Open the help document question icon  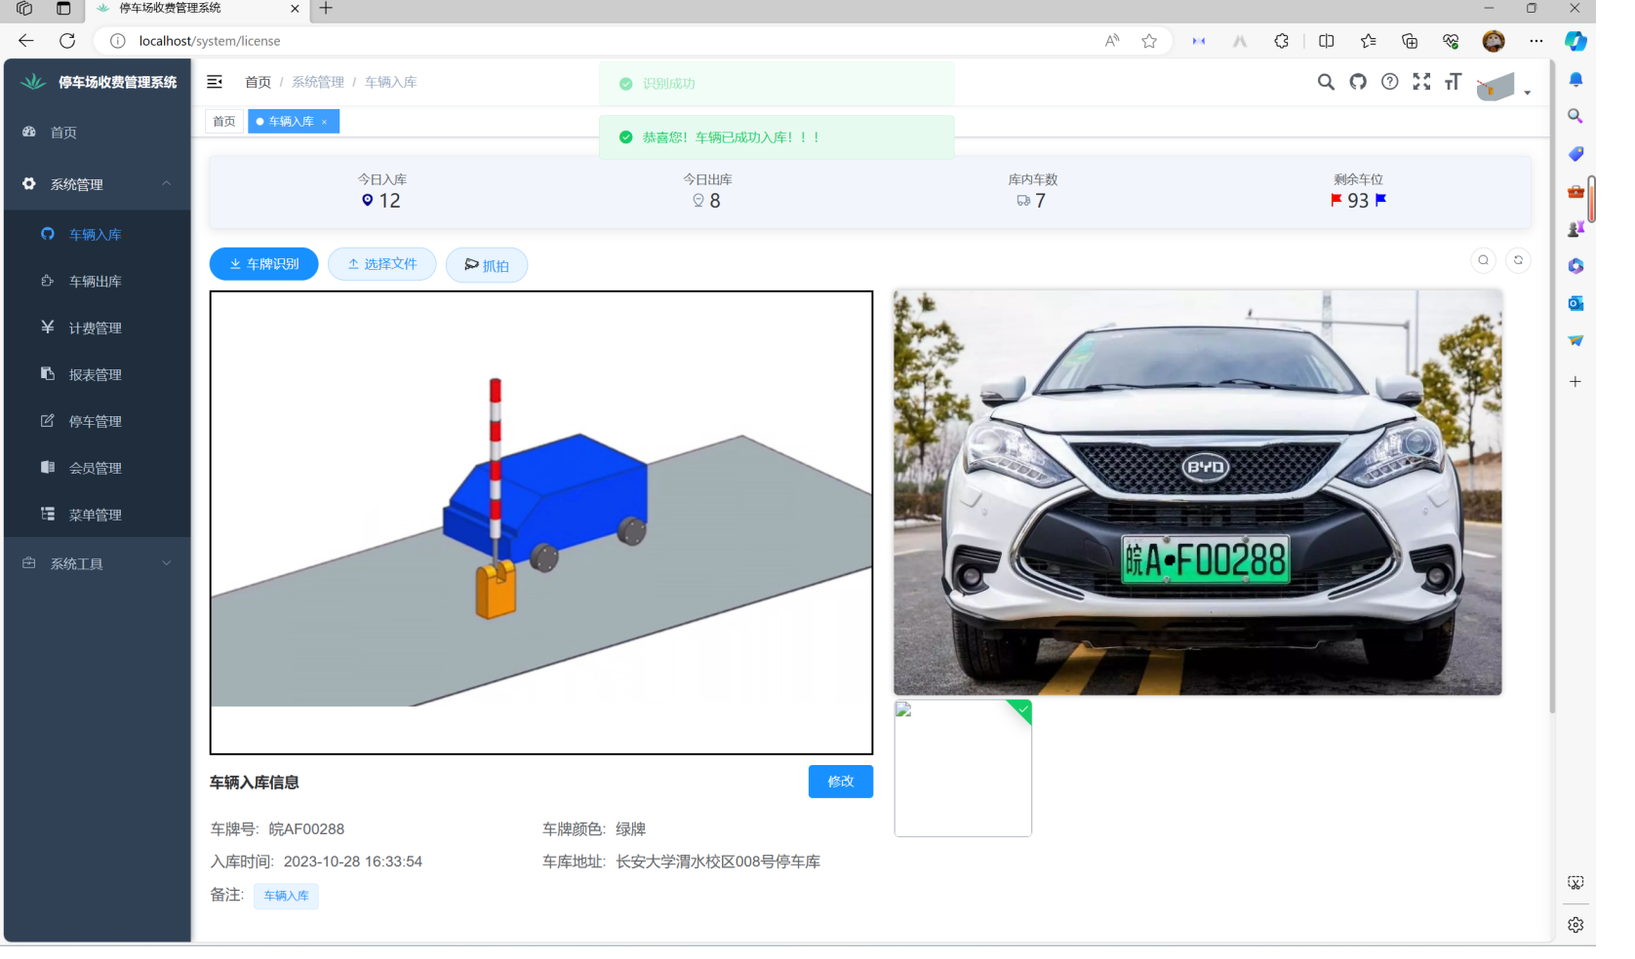click(x=1390, y=82)
